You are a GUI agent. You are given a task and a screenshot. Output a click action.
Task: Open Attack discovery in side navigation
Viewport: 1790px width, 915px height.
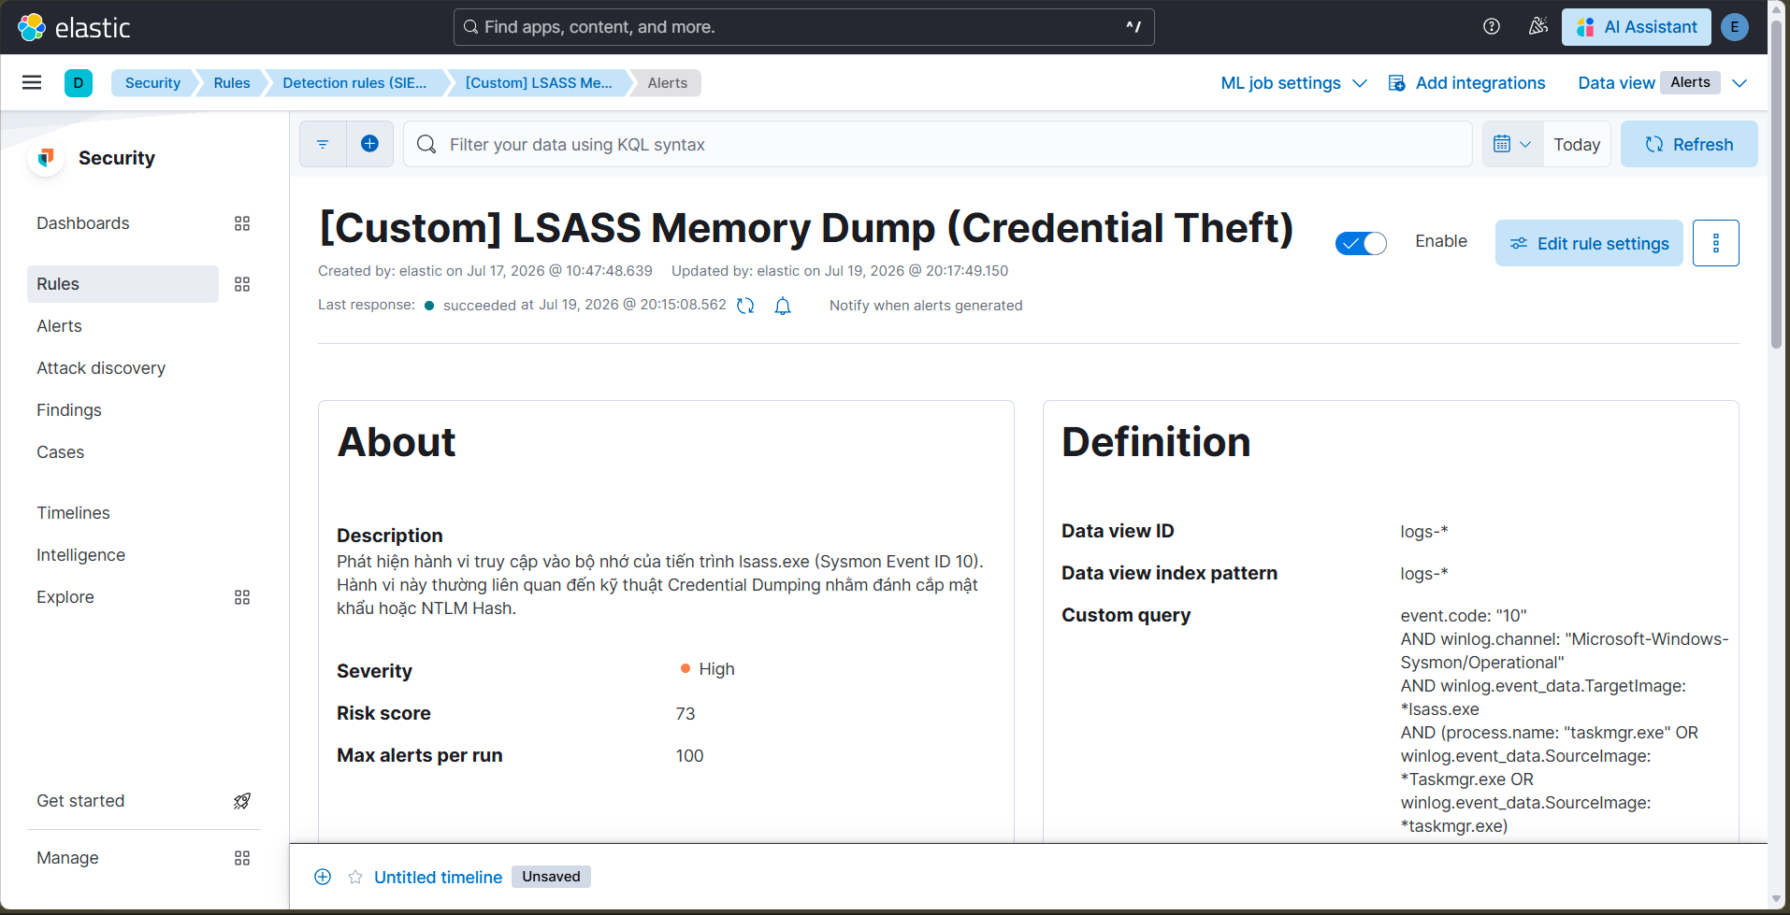(x=101, y=368)
